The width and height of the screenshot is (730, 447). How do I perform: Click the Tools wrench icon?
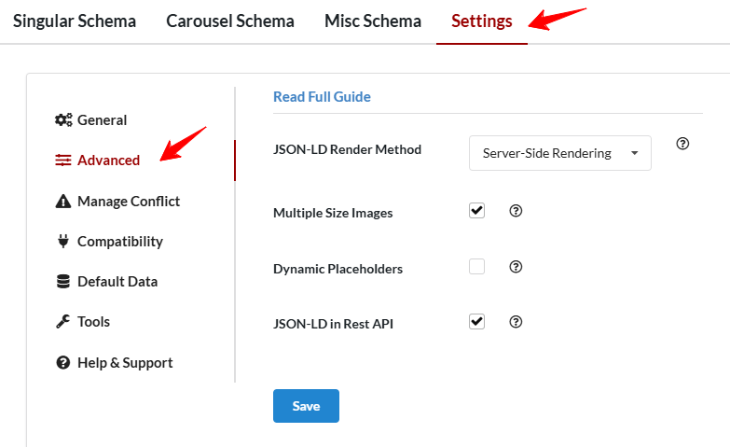pyautogui.click(x=63, y=322)
